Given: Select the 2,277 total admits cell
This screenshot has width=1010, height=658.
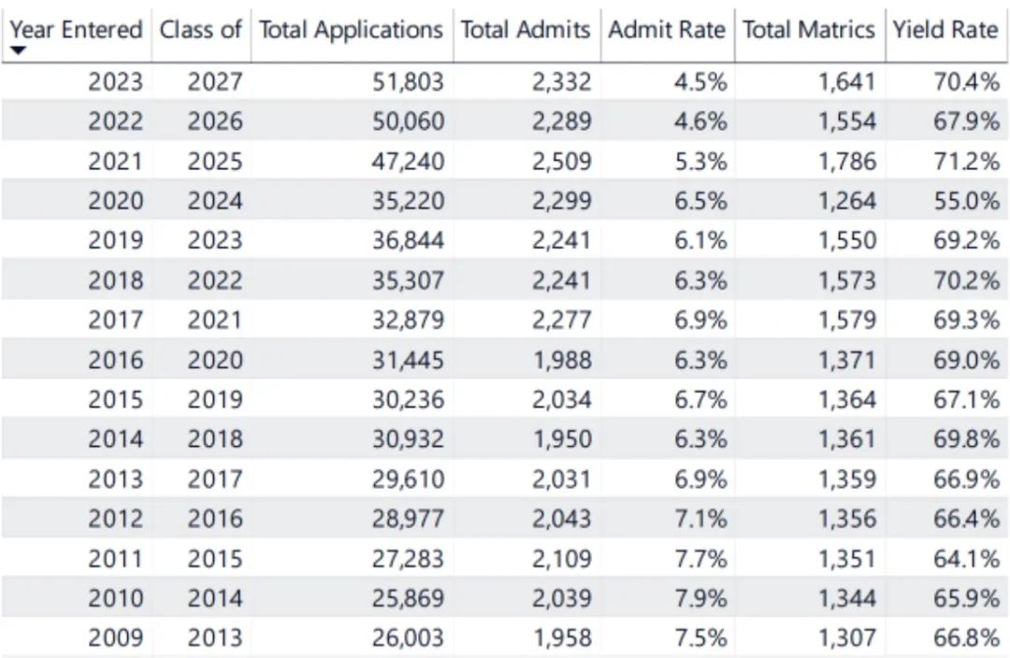Looking at the screenshot, I should [x=561, y=320].
